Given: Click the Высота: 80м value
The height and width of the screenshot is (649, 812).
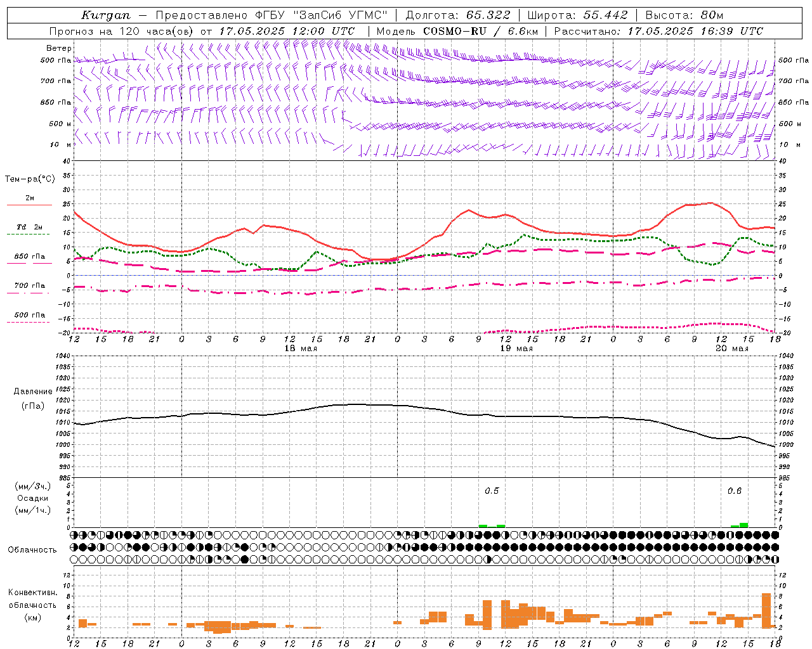Looking at the screenshot, I should pos(684,15).
